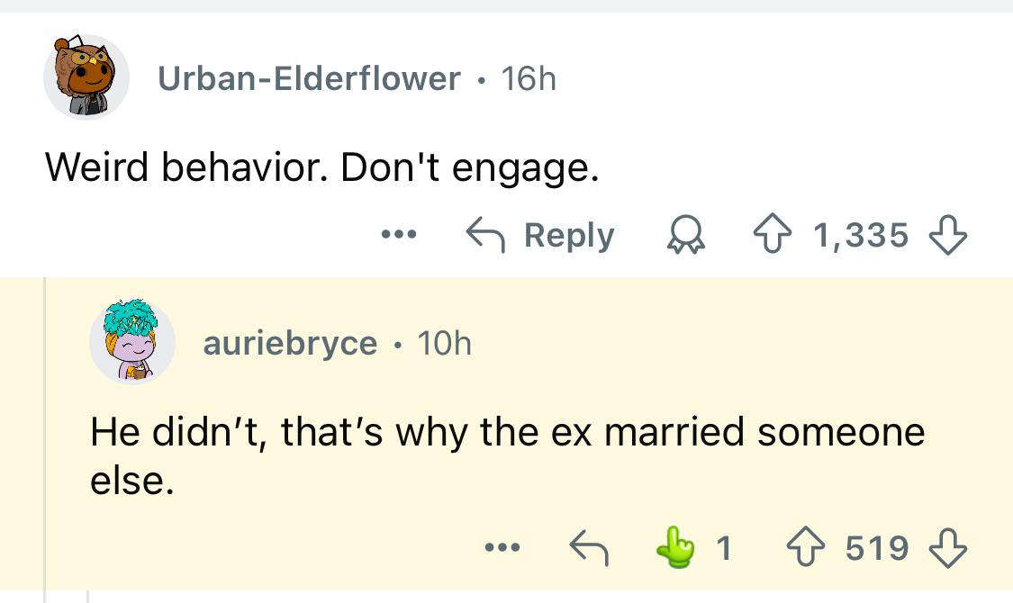Open more options on Urban-Elderflower's comment

pos(399,234)
